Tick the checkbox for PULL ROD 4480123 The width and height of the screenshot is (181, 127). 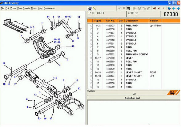(91, 26)
